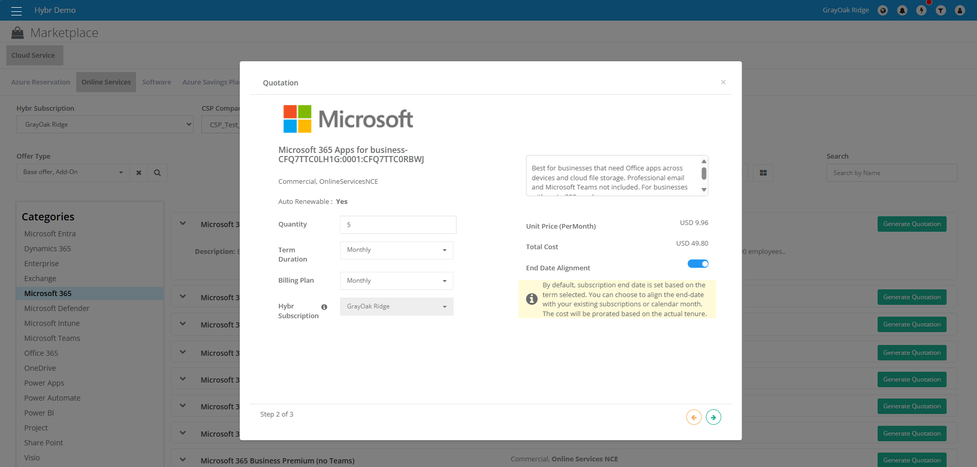977x467 pixels.
Task: Select Online Services tab
Action: [106, 82]
